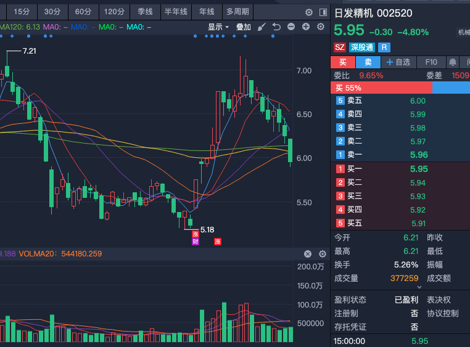Click the 15:00:00 trade tick row

pos(400,341)
